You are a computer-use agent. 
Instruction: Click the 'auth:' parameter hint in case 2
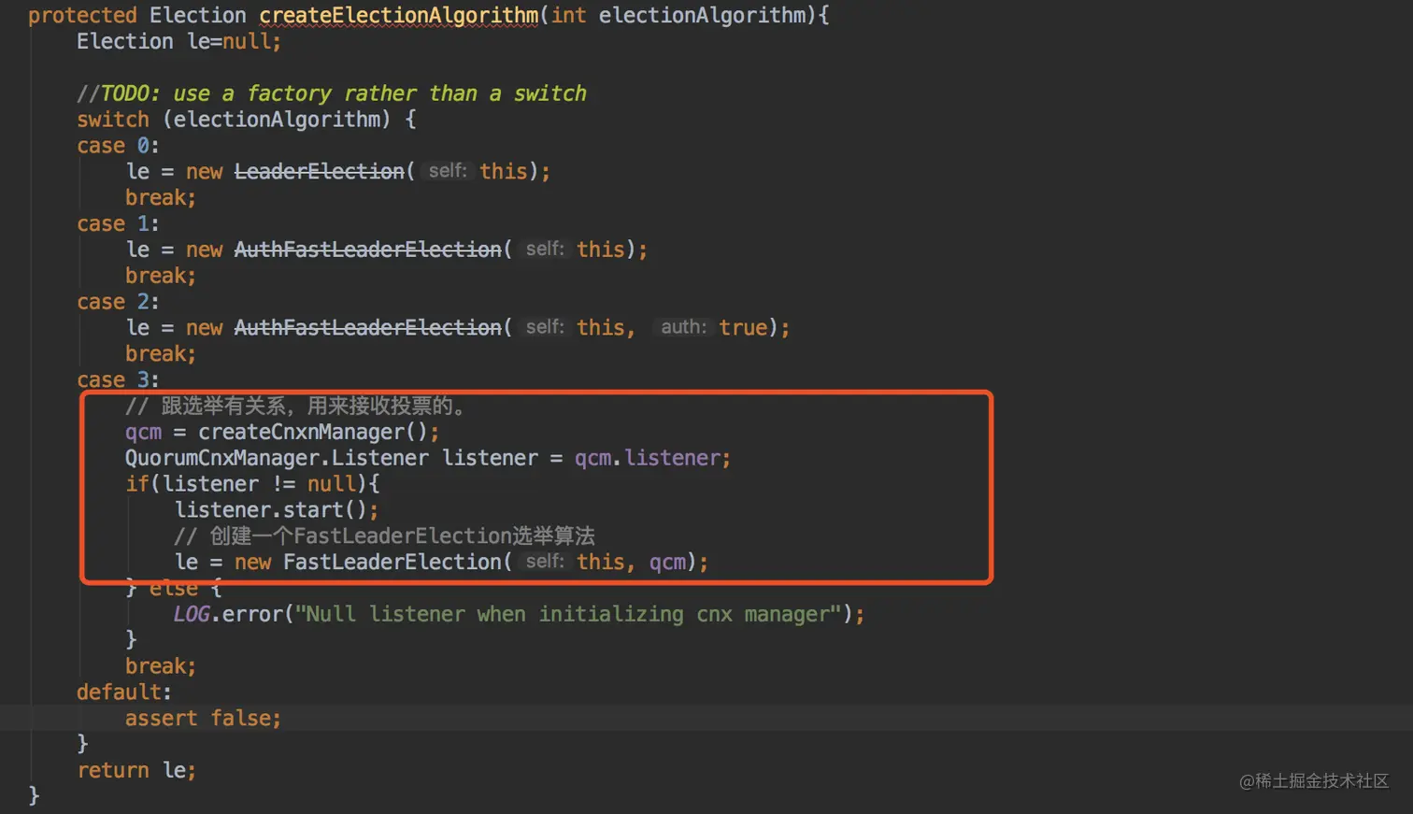683,327
